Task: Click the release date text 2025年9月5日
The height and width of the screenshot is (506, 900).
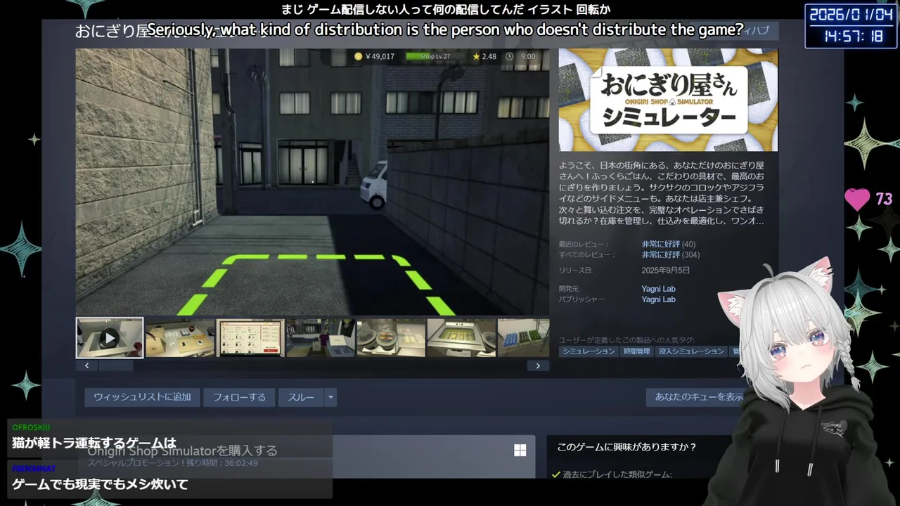Action: tap(665, 271)
